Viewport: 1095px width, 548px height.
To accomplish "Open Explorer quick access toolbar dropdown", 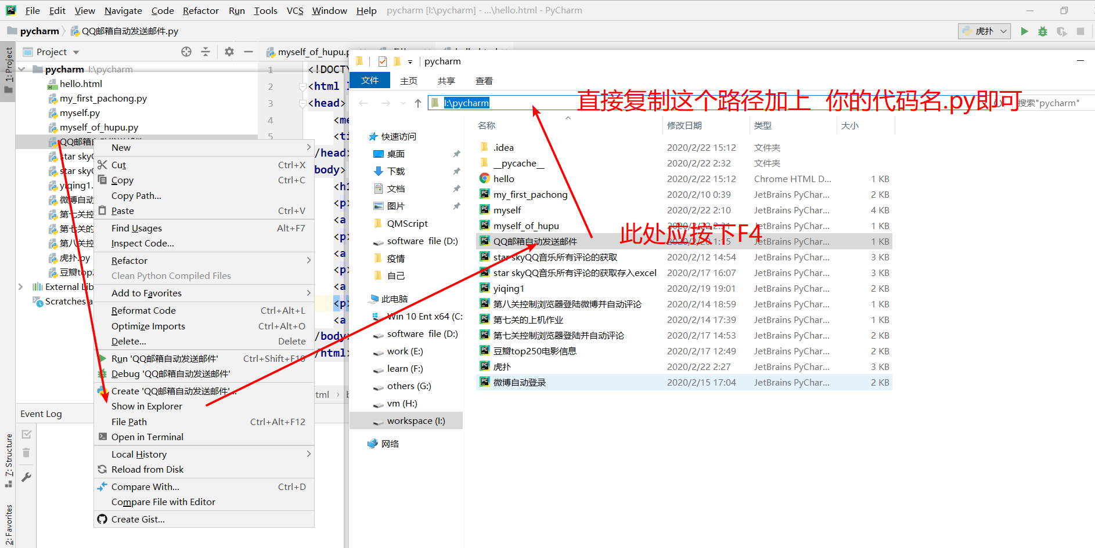I will tap(410, 61).
